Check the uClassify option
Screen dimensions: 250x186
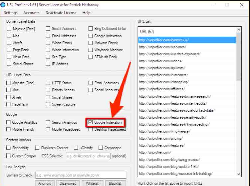[x=76, y=148]
